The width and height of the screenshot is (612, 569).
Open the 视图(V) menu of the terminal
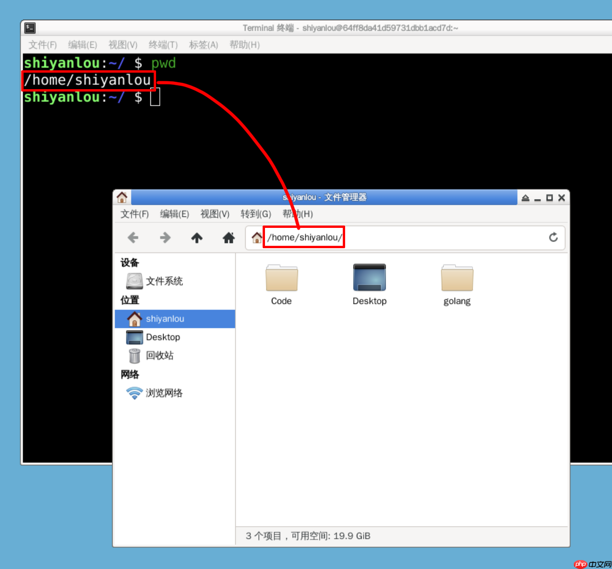pyautogui.click(x=122, y=45)
